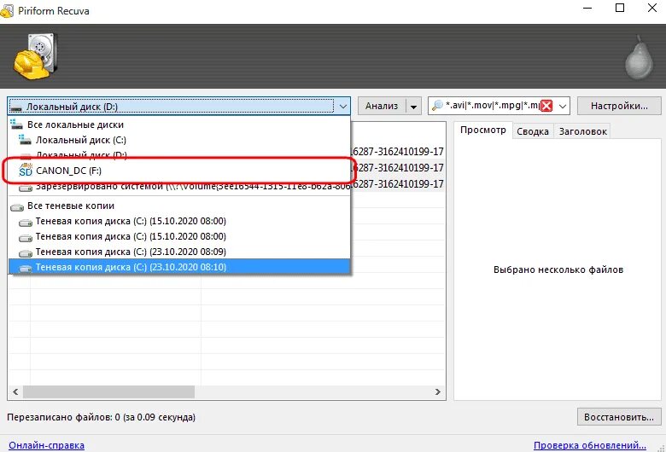The height and width of the screenshot is (452, 666).
Task: Switch to the Сводка tab
Action: [x=533, y=131]
